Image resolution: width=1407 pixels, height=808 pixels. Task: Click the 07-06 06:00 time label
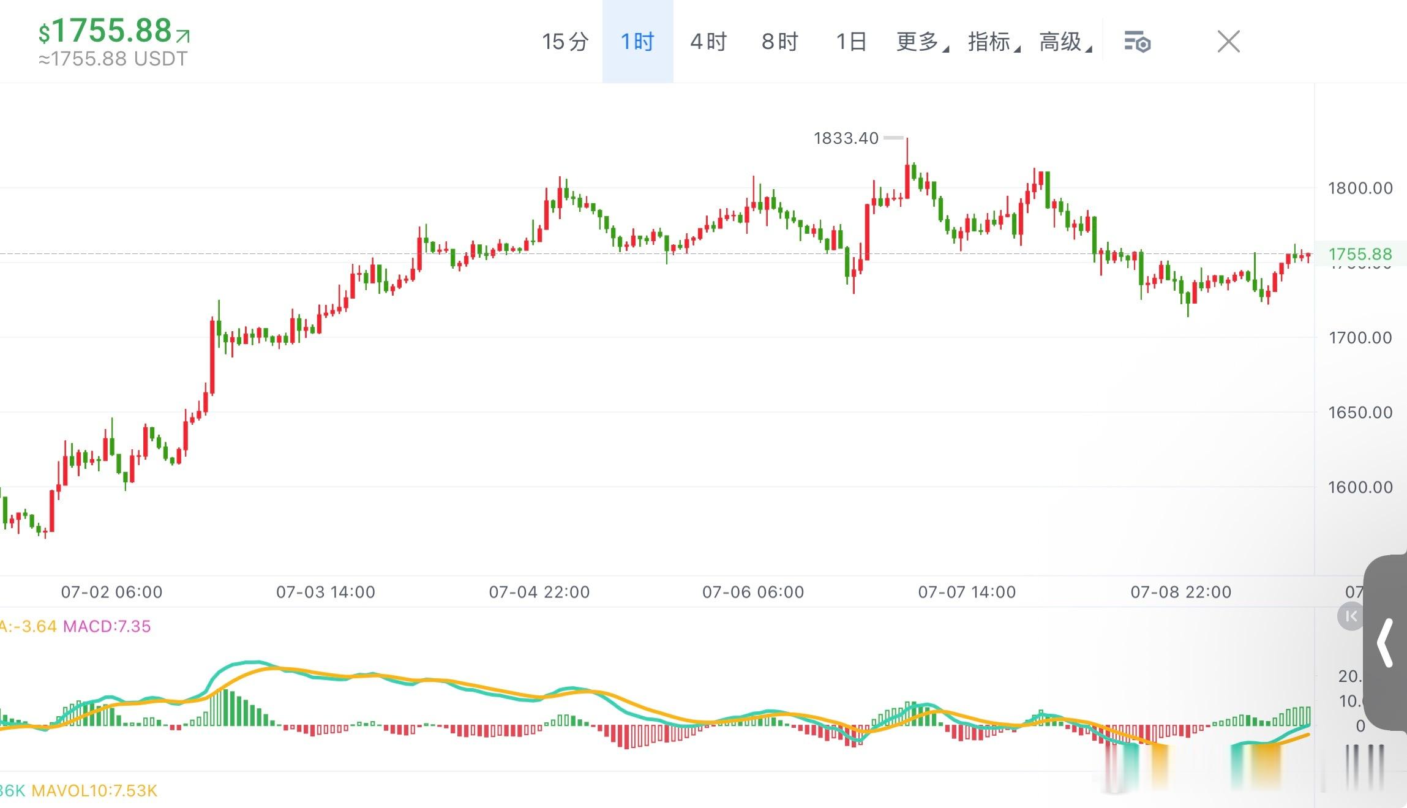752,592
